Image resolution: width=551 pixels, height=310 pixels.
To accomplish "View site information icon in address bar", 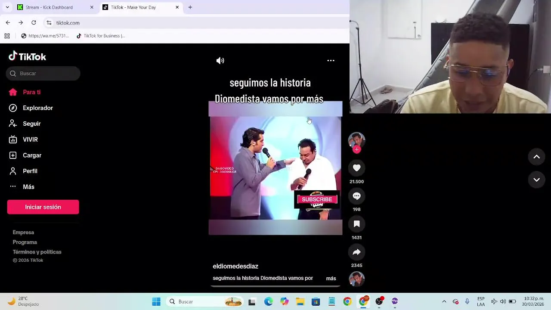I will pos(49,23).
